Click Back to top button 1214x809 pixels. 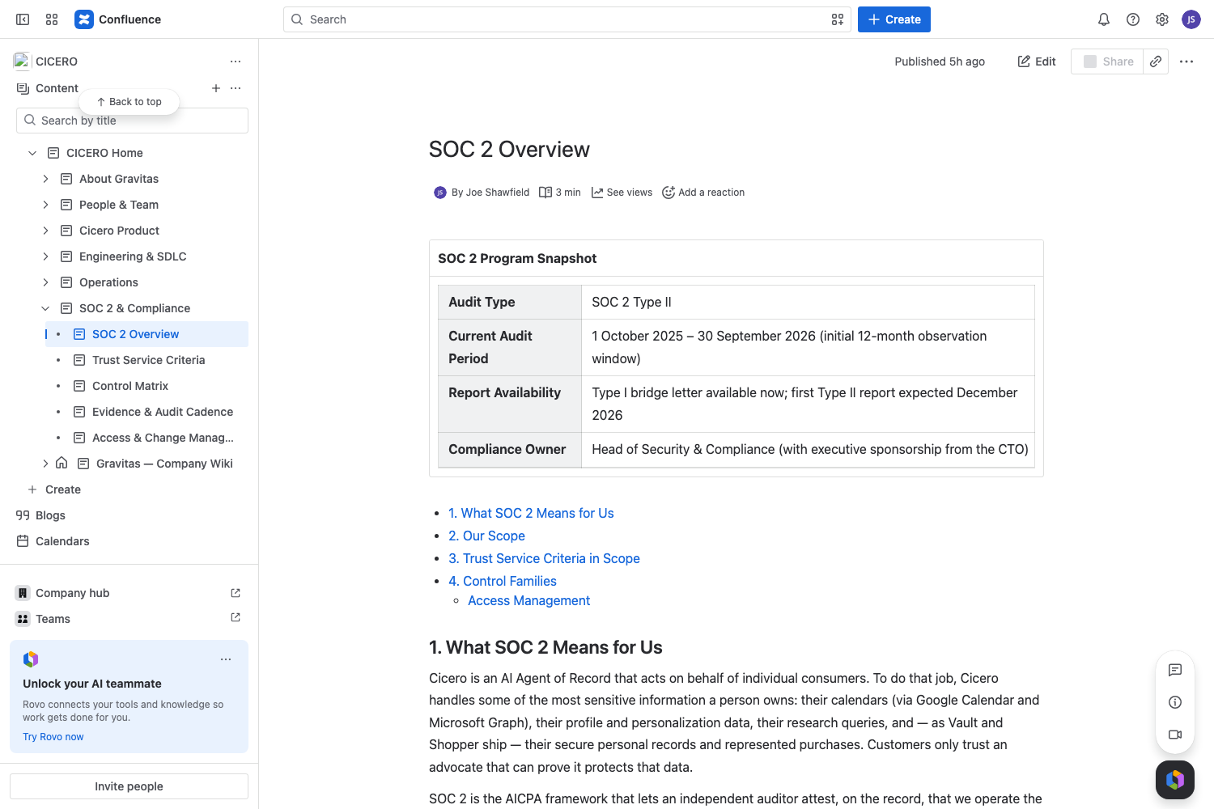pos(129,102)
